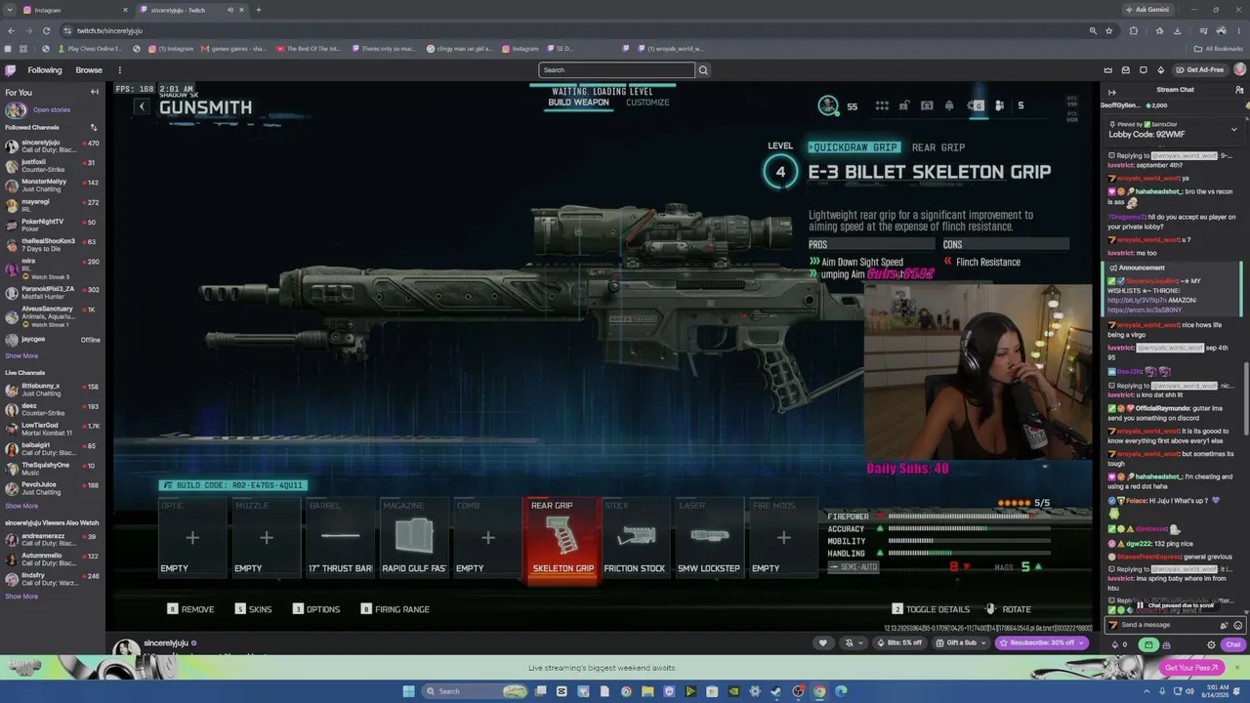Viewport: 1250px width, 703px height.
Task: Show more followed channels
Action: [21, 355]
